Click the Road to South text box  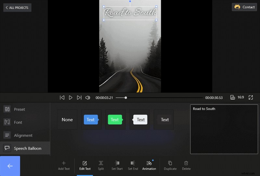tap(224, 129)
